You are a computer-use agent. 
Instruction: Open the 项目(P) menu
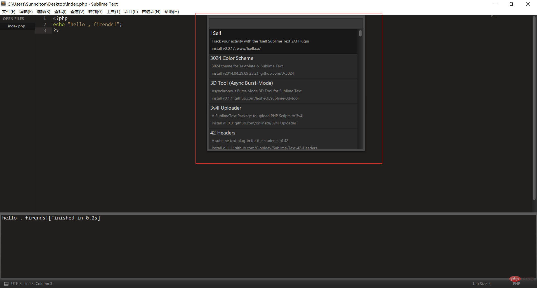(131, 11)
